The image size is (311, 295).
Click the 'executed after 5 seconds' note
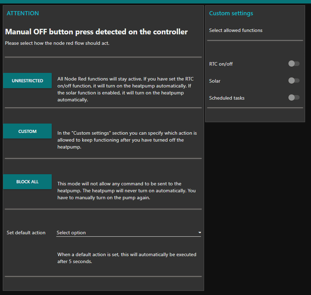tap(127, 258)
